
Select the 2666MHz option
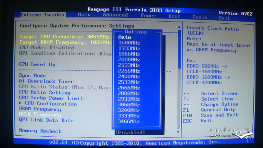coord(129,88)
